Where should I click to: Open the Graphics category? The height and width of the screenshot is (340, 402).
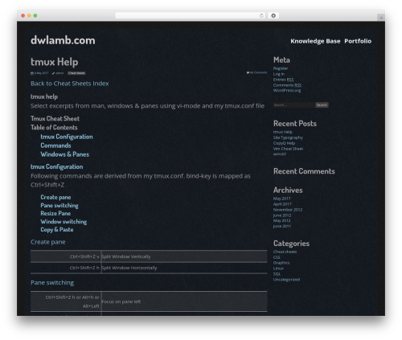point(281,263)
